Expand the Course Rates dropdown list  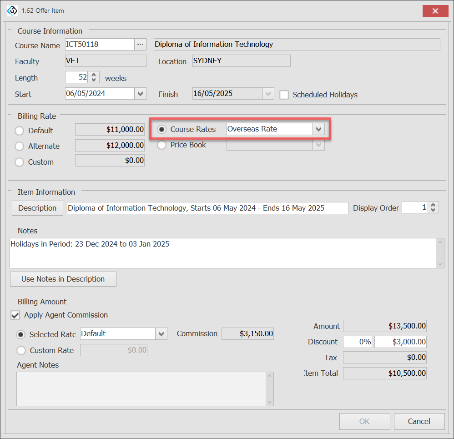319,129
